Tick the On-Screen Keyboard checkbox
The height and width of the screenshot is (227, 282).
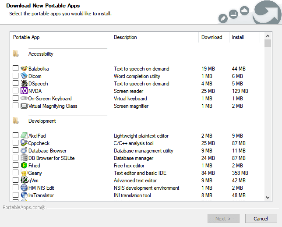tap(16, 99)
